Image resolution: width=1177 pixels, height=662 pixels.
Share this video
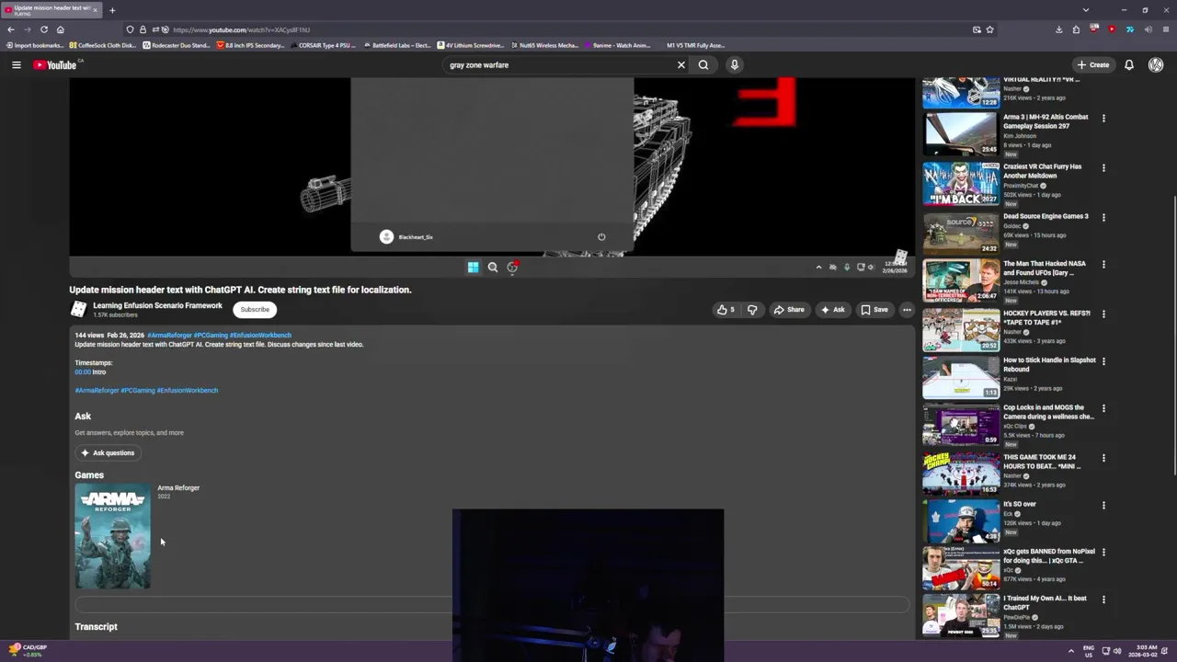pyautogui.click(x=789, y=310)
